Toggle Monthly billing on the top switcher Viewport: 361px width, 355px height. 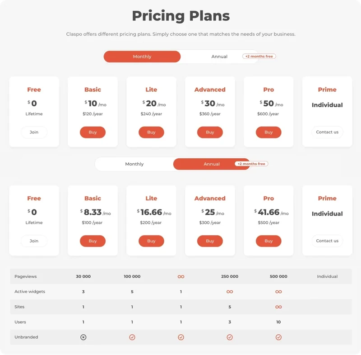point(142,57)
